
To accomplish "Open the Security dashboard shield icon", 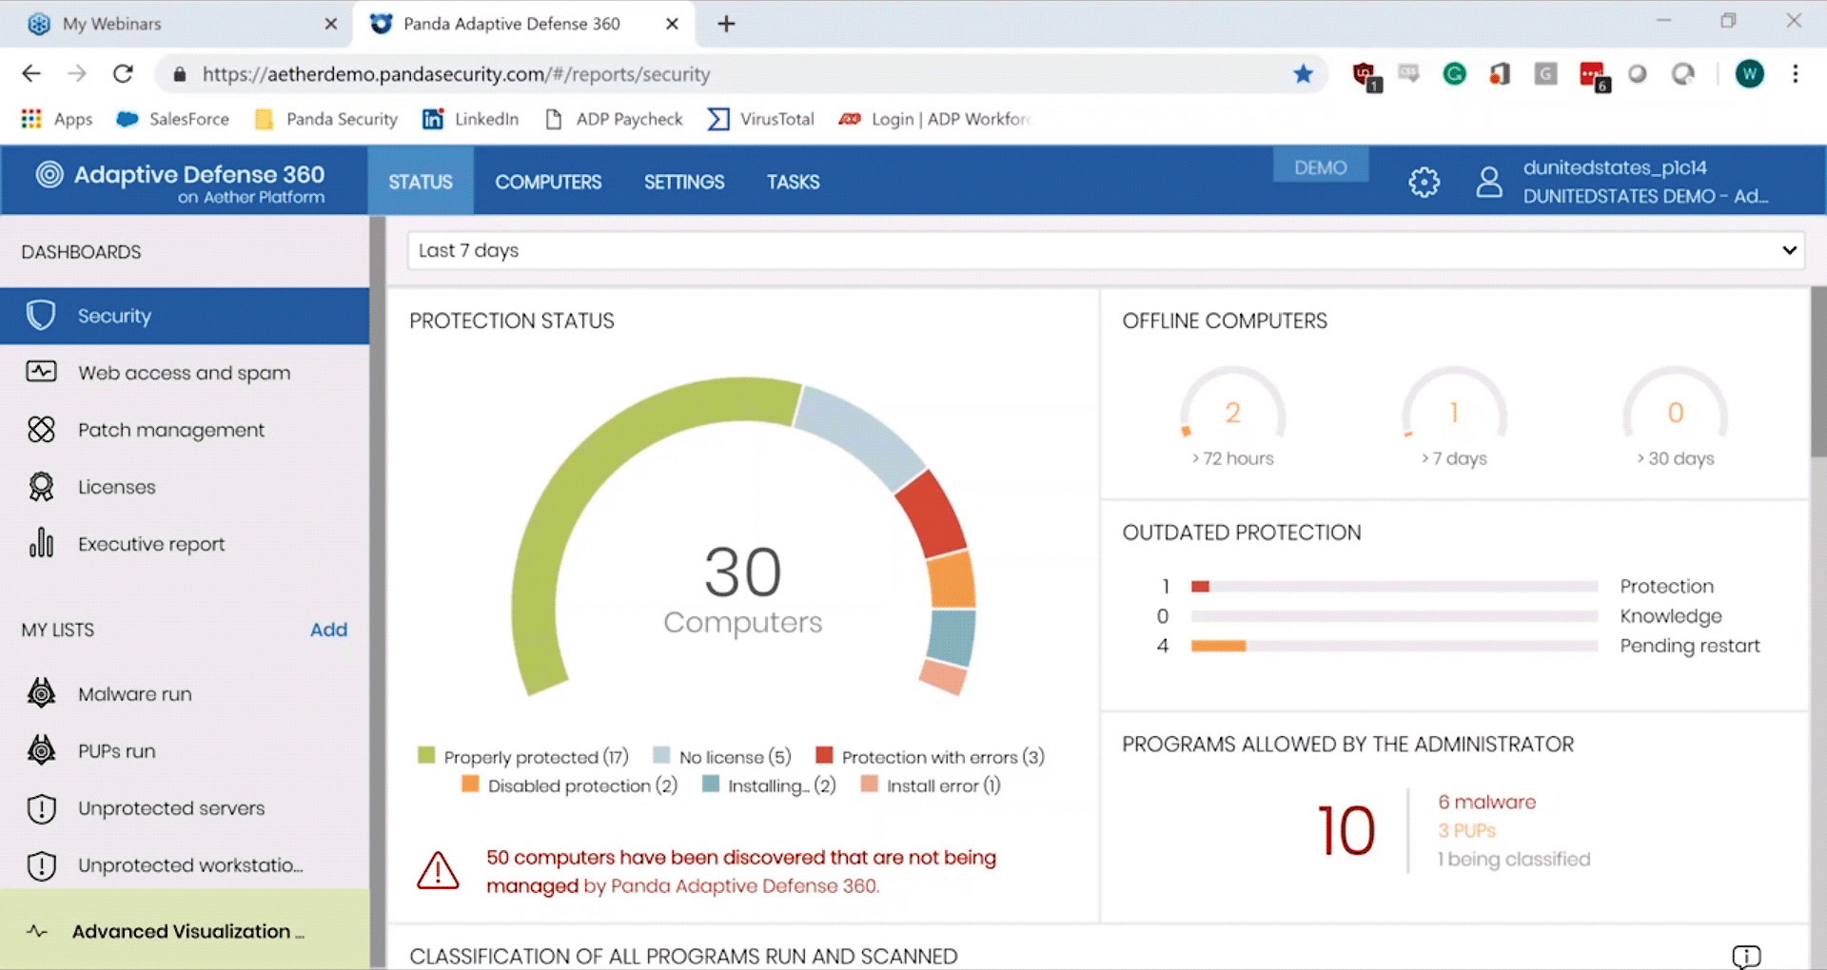I will click(x=41, y=316).
